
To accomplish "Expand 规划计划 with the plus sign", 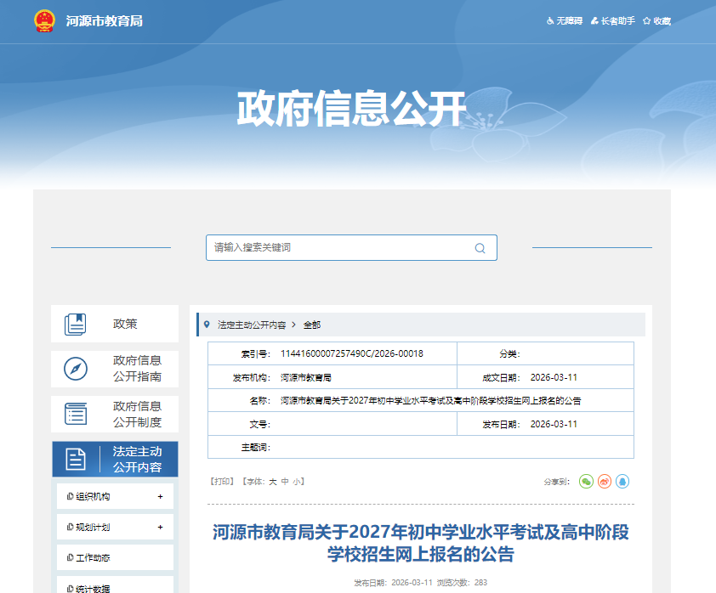I will coord(160,528).
